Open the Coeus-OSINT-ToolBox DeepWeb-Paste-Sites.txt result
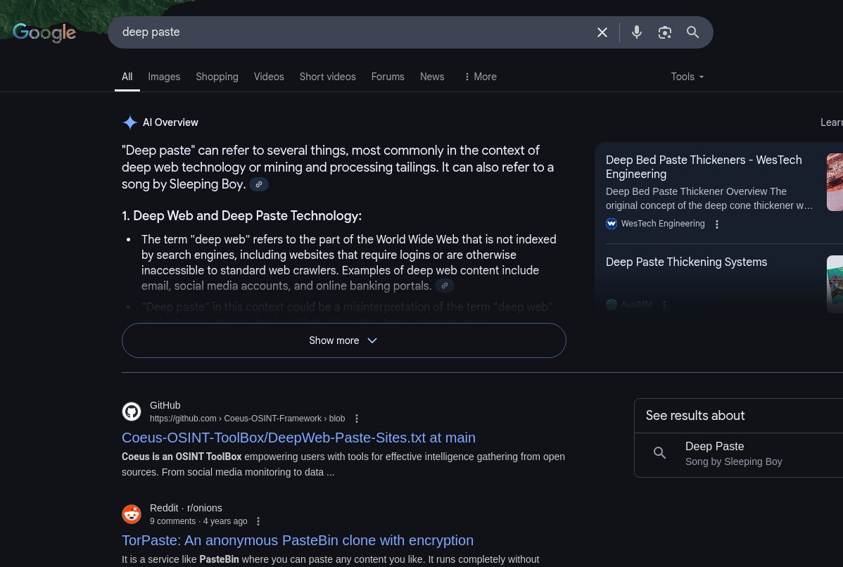The height and width of the screenshot is (567, 843). (298, 438)
